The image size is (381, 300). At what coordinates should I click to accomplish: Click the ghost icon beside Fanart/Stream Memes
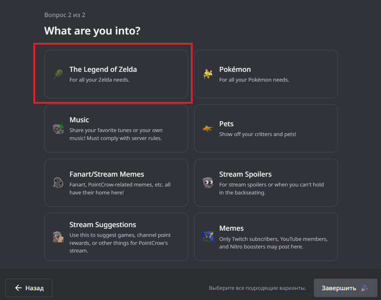point(58,183)
